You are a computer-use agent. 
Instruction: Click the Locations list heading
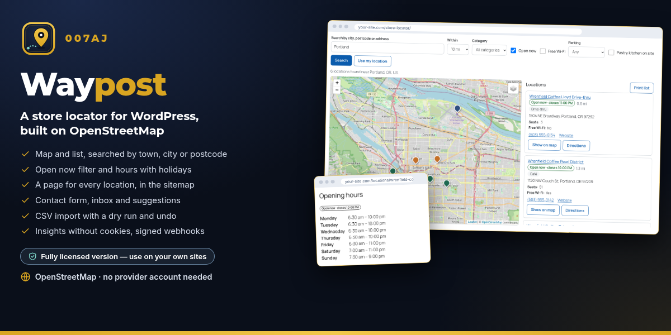[x=536, y=85]
